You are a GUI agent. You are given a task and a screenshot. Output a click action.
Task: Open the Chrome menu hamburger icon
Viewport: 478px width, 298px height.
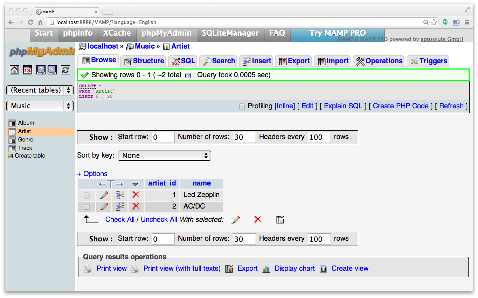tap(467, 22)
